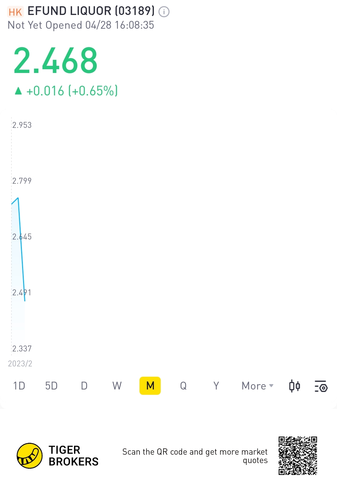Open the stock info circle icon

[x=164, y=12]
